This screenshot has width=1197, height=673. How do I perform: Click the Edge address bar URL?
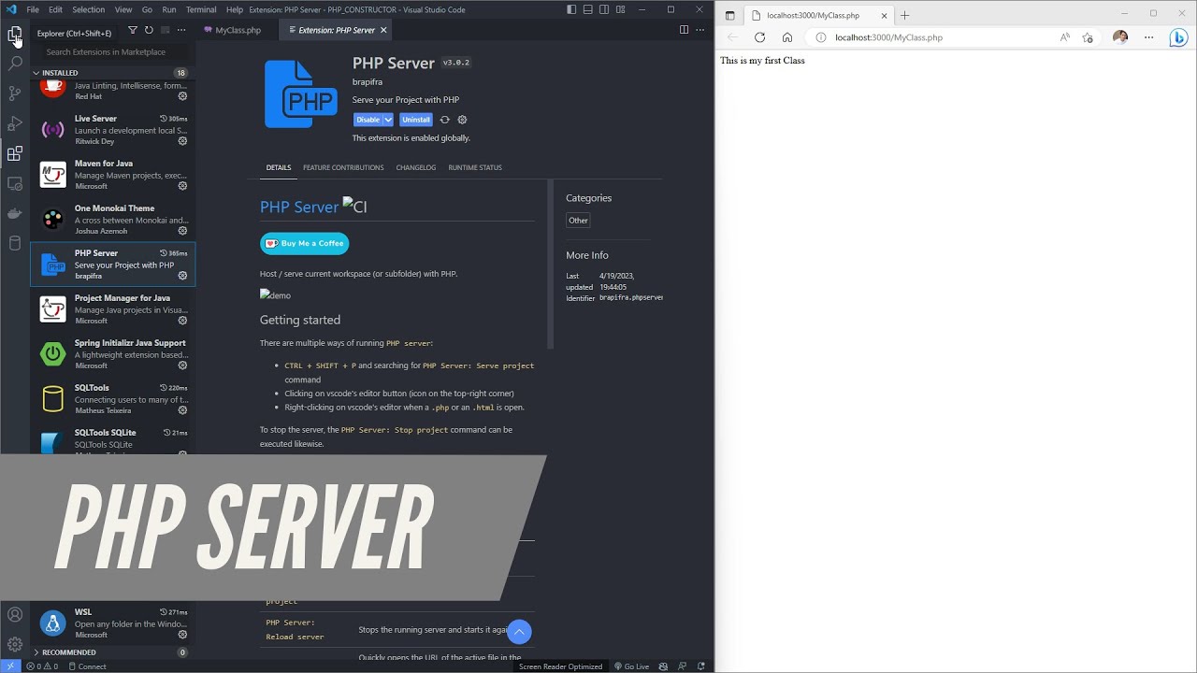tap(888, 37)
